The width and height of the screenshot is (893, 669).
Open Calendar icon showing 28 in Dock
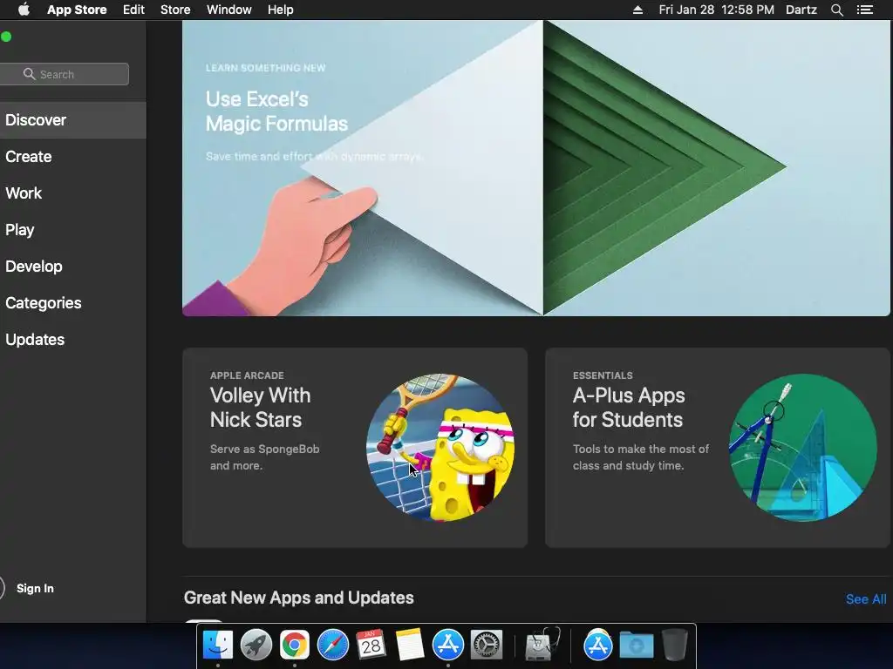coord(371,645)
